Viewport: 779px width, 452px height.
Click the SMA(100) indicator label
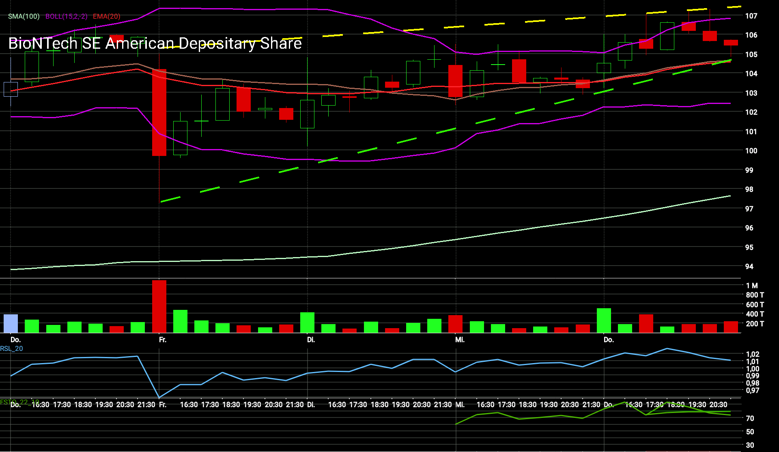tap(24, 16)
